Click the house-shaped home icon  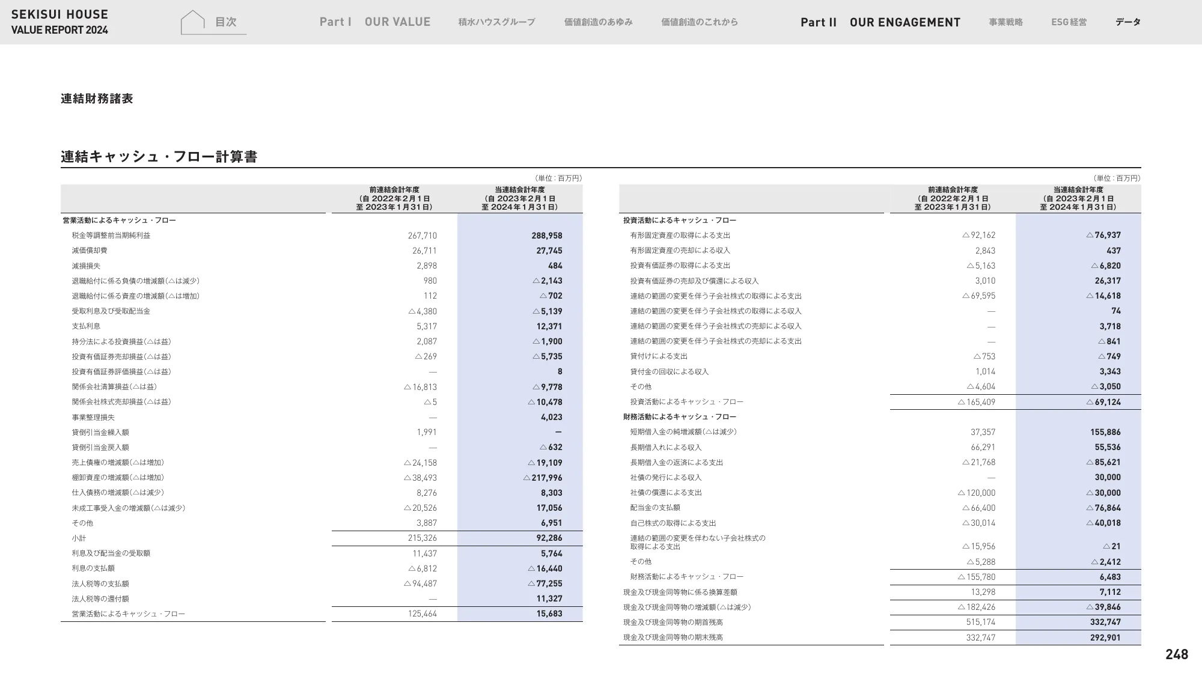coord(193,22)
